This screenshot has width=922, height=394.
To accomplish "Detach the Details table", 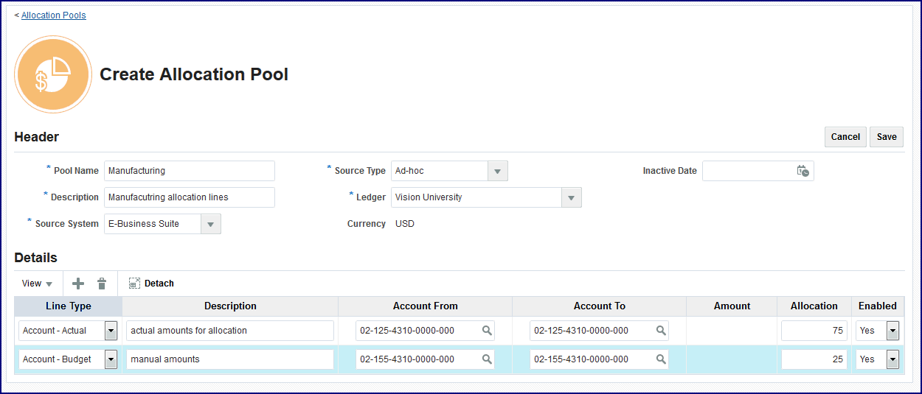I will pos(151,284).
